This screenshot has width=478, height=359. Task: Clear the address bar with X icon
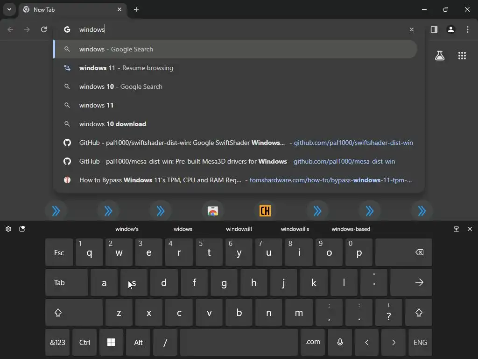412,29
